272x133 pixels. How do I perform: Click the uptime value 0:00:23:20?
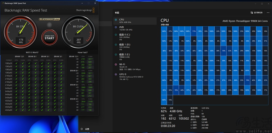[x=168, y=126]
